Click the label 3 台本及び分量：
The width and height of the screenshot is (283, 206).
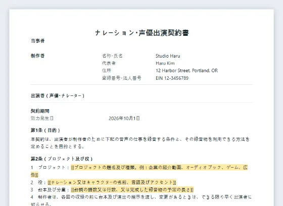pyautogui.click(x=50, y=190)
